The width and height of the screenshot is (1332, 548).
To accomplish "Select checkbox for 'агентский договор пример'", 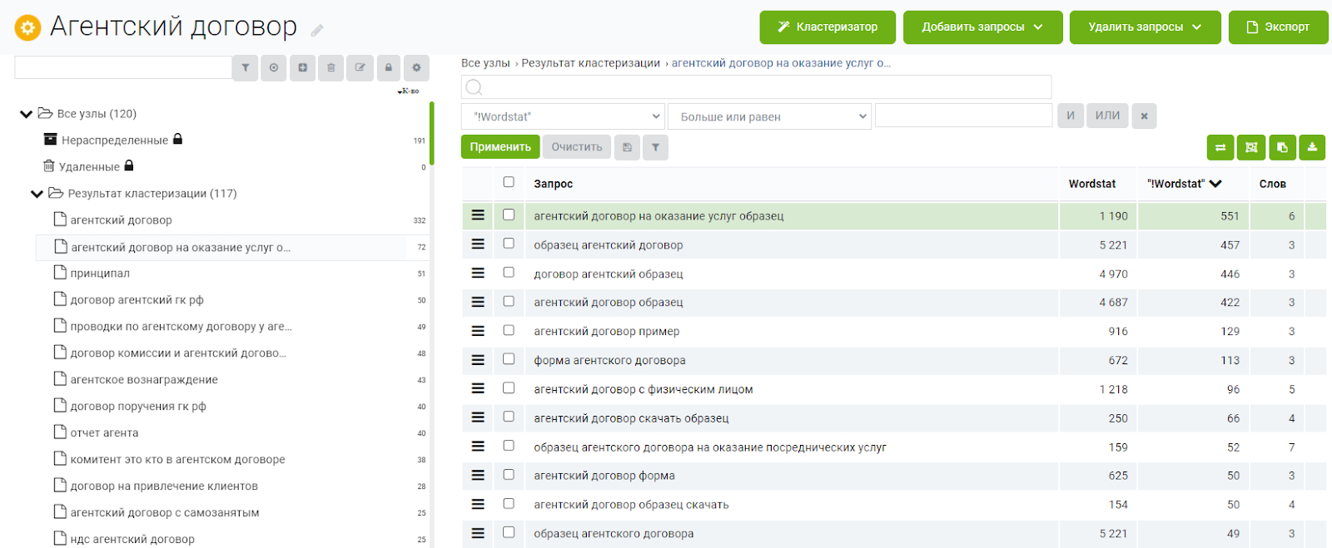I will (x=509, y=330).
